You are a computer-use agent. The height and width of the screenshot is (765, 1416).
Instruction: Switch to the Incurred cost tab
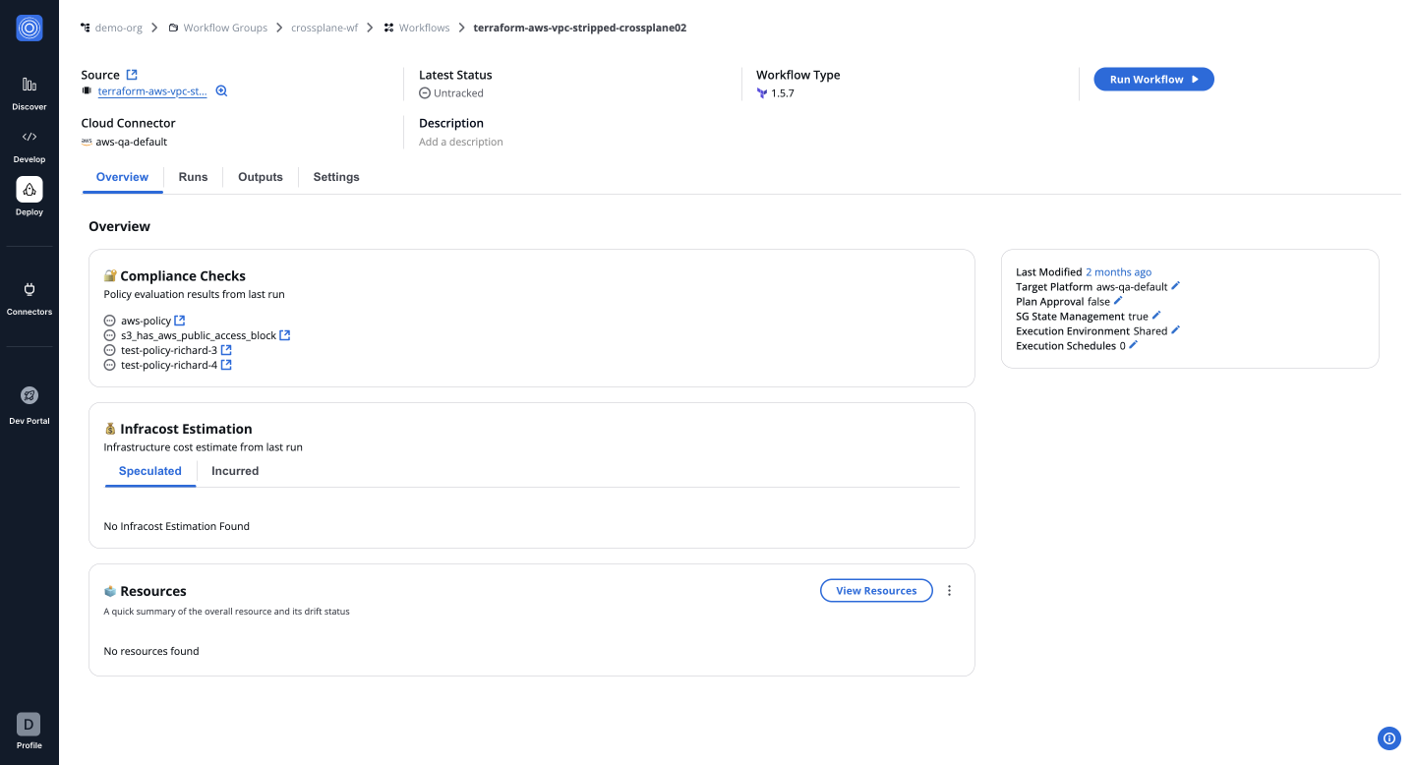click(x=235, y=471)
